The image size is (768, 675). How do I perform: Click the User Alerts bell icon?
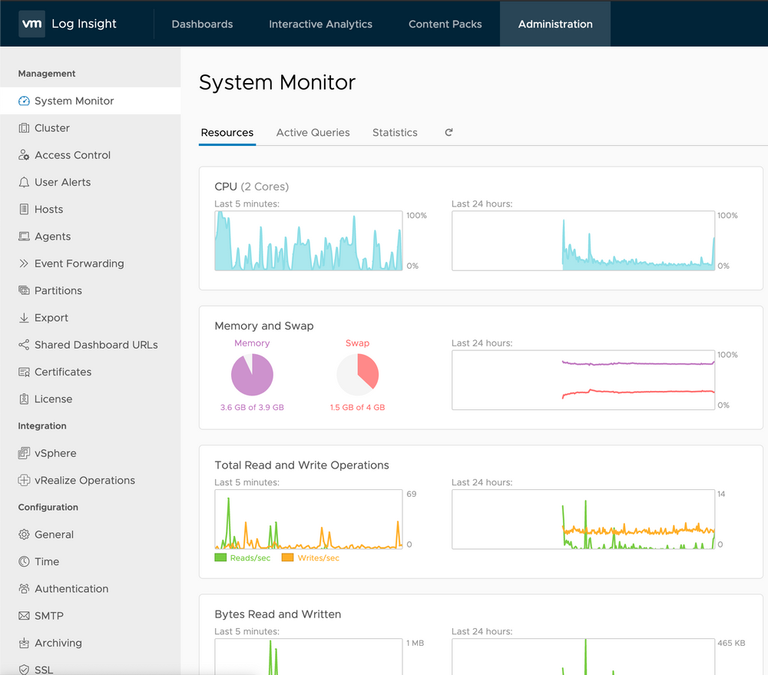(x=24, y=182)
